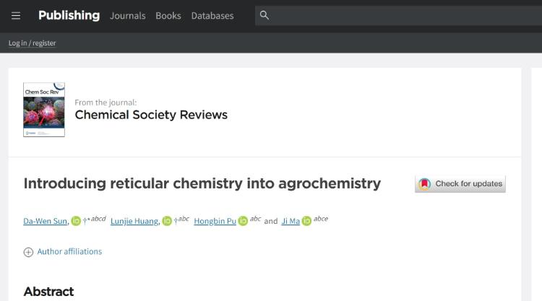
Task: Click the Publishing home logo
Action: tap(69, 15)
